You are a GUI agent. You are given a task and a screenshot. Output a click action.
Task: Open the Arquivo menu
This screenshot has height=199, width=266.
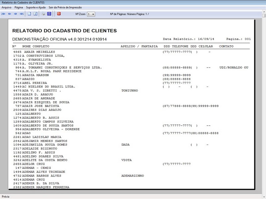pos(6,7)
